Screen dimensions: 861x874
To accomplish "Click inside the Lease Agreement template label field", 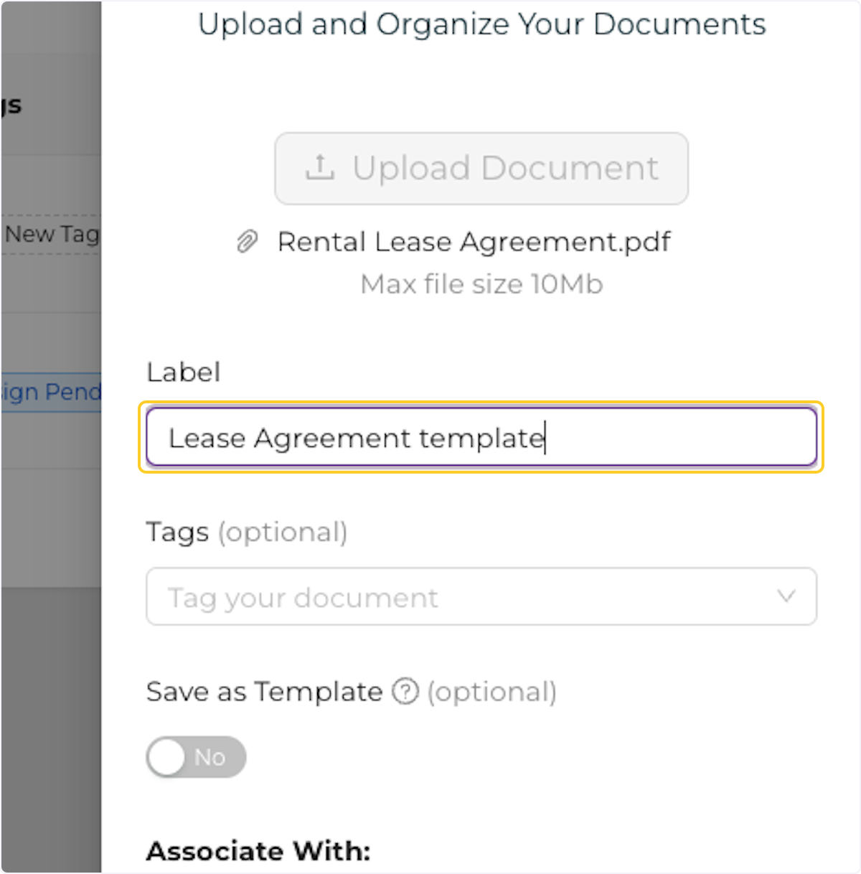I will [481, 437].
